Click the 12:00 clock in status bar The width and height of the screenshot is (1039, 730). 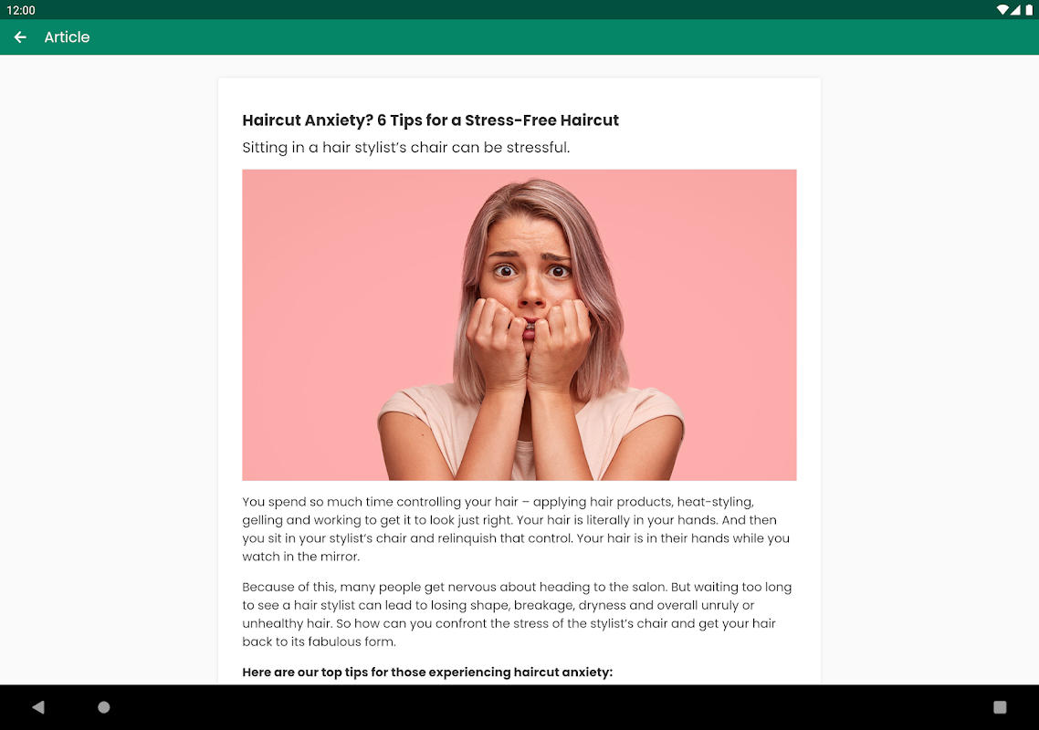(20, 10)
